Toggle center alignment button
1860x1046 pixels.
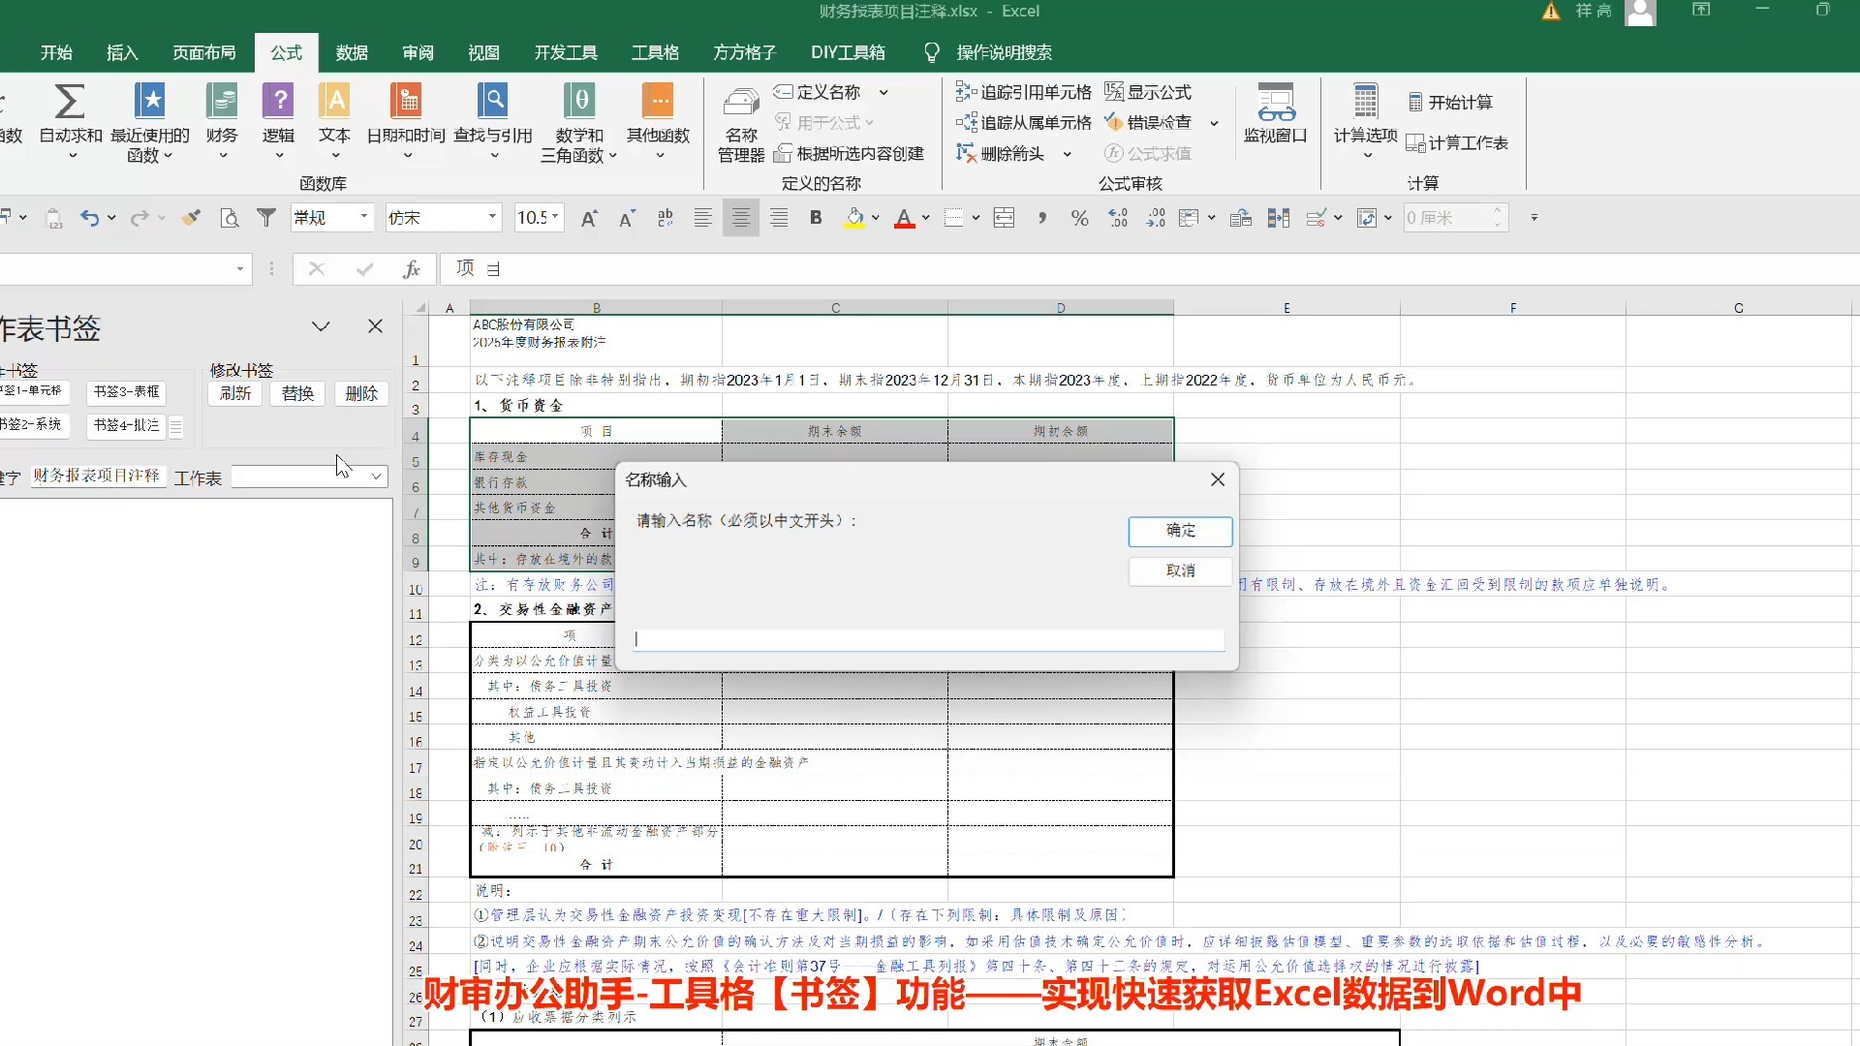point(741,218)
